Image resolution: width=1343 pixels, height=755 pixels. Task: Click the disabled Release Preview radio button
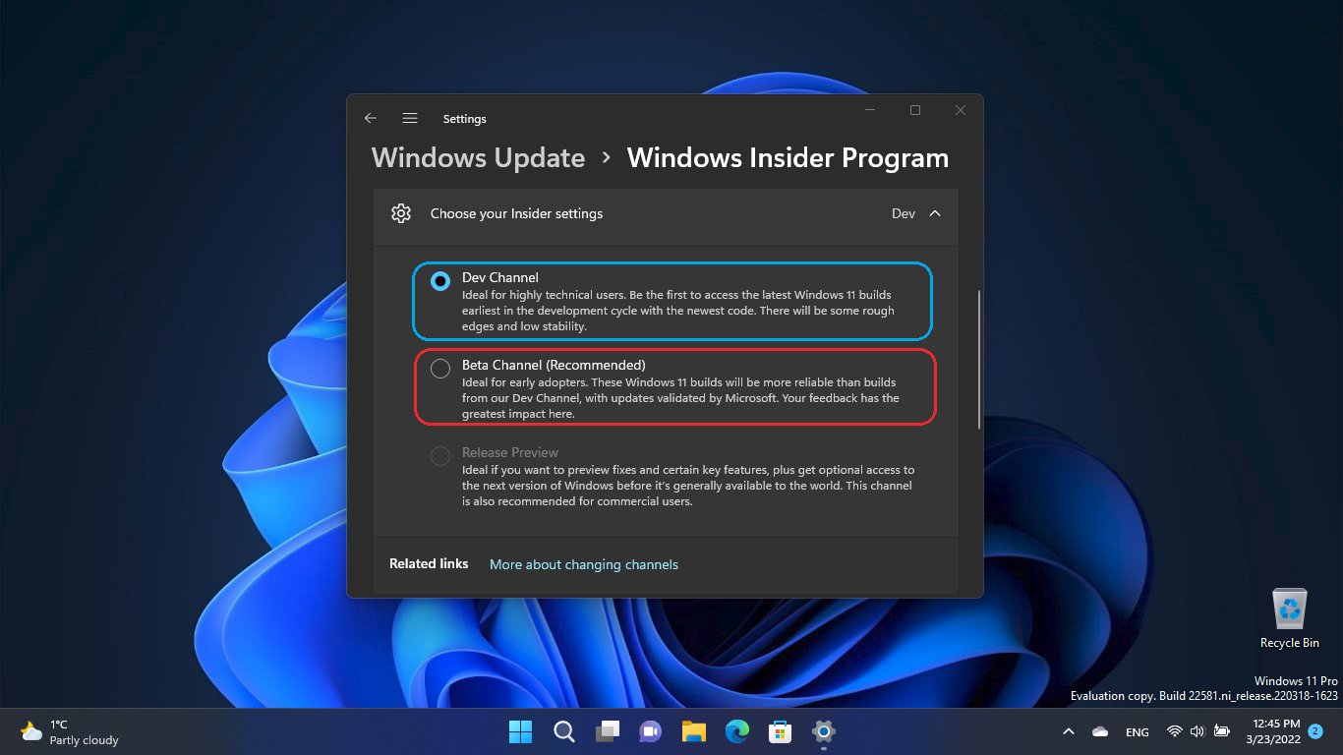440,456
